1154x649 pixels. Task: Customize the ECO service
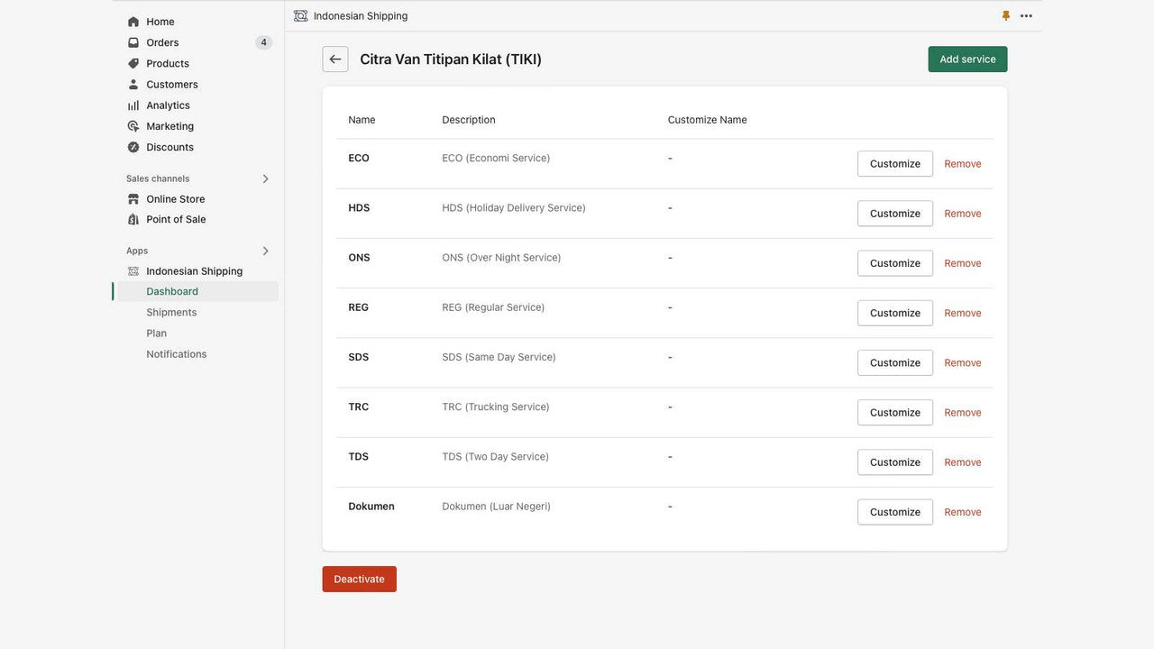pyautogui.click(x=895, y=164)
